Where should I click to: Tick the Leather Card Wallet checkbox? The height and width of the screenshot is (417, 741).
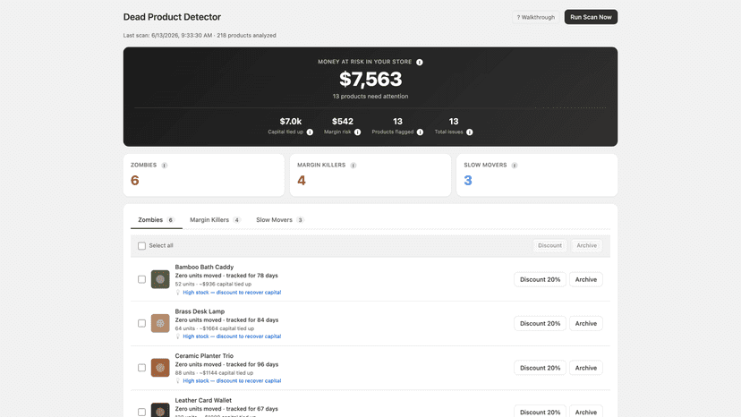pos(141,412)
